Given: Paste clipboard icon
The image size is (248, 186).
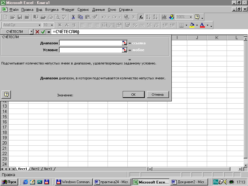Looking at the screenshot, I should tap(88, 17).
